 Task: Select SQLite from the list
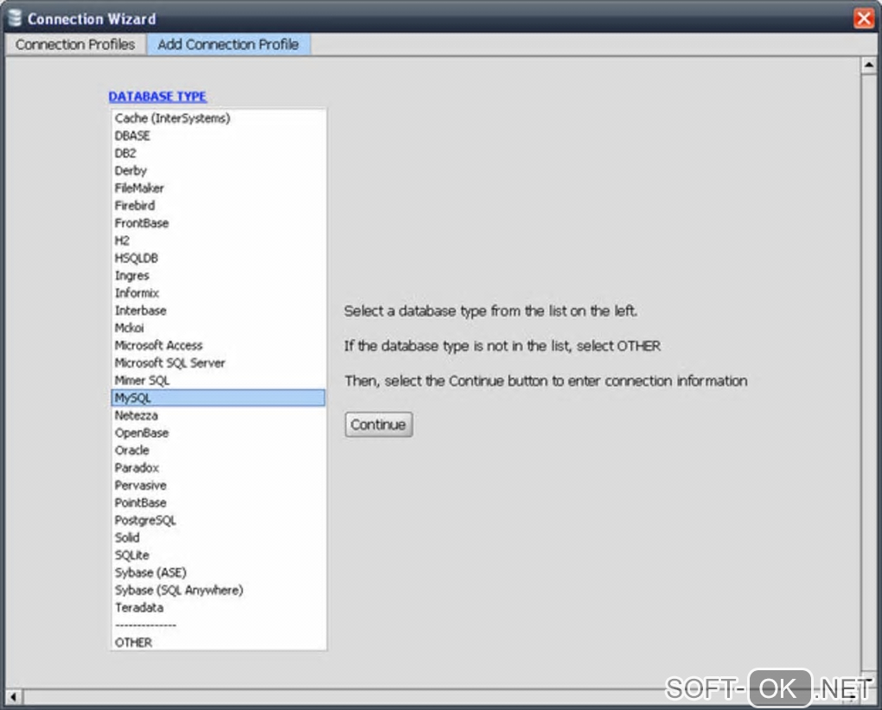click(218, 554)
